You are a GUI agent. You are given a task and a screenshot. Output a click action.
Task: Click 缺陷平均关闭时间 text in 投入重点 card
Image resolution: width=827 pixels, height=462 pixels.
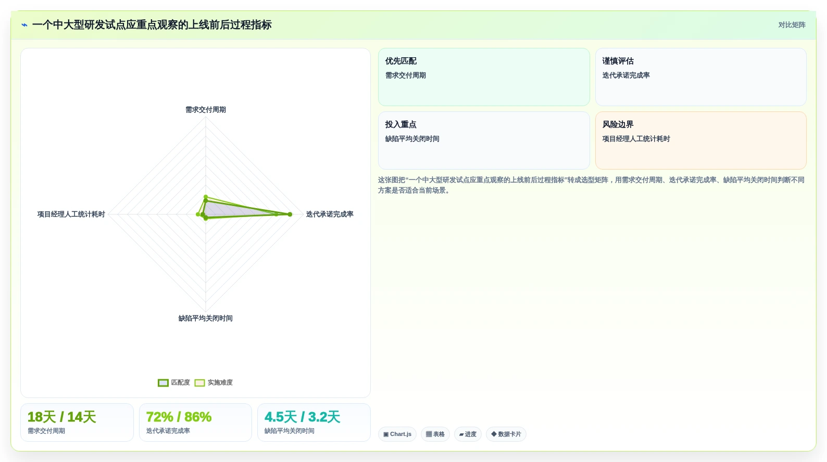[412, 139]
